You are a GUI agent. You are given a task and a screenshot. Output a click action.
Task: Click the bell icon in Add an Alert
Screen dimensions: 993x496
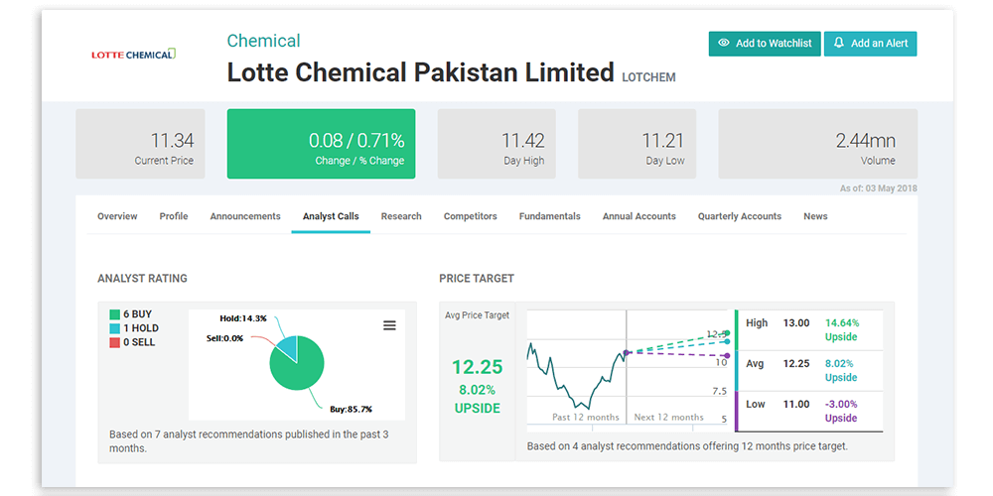(x=839, y=43)
